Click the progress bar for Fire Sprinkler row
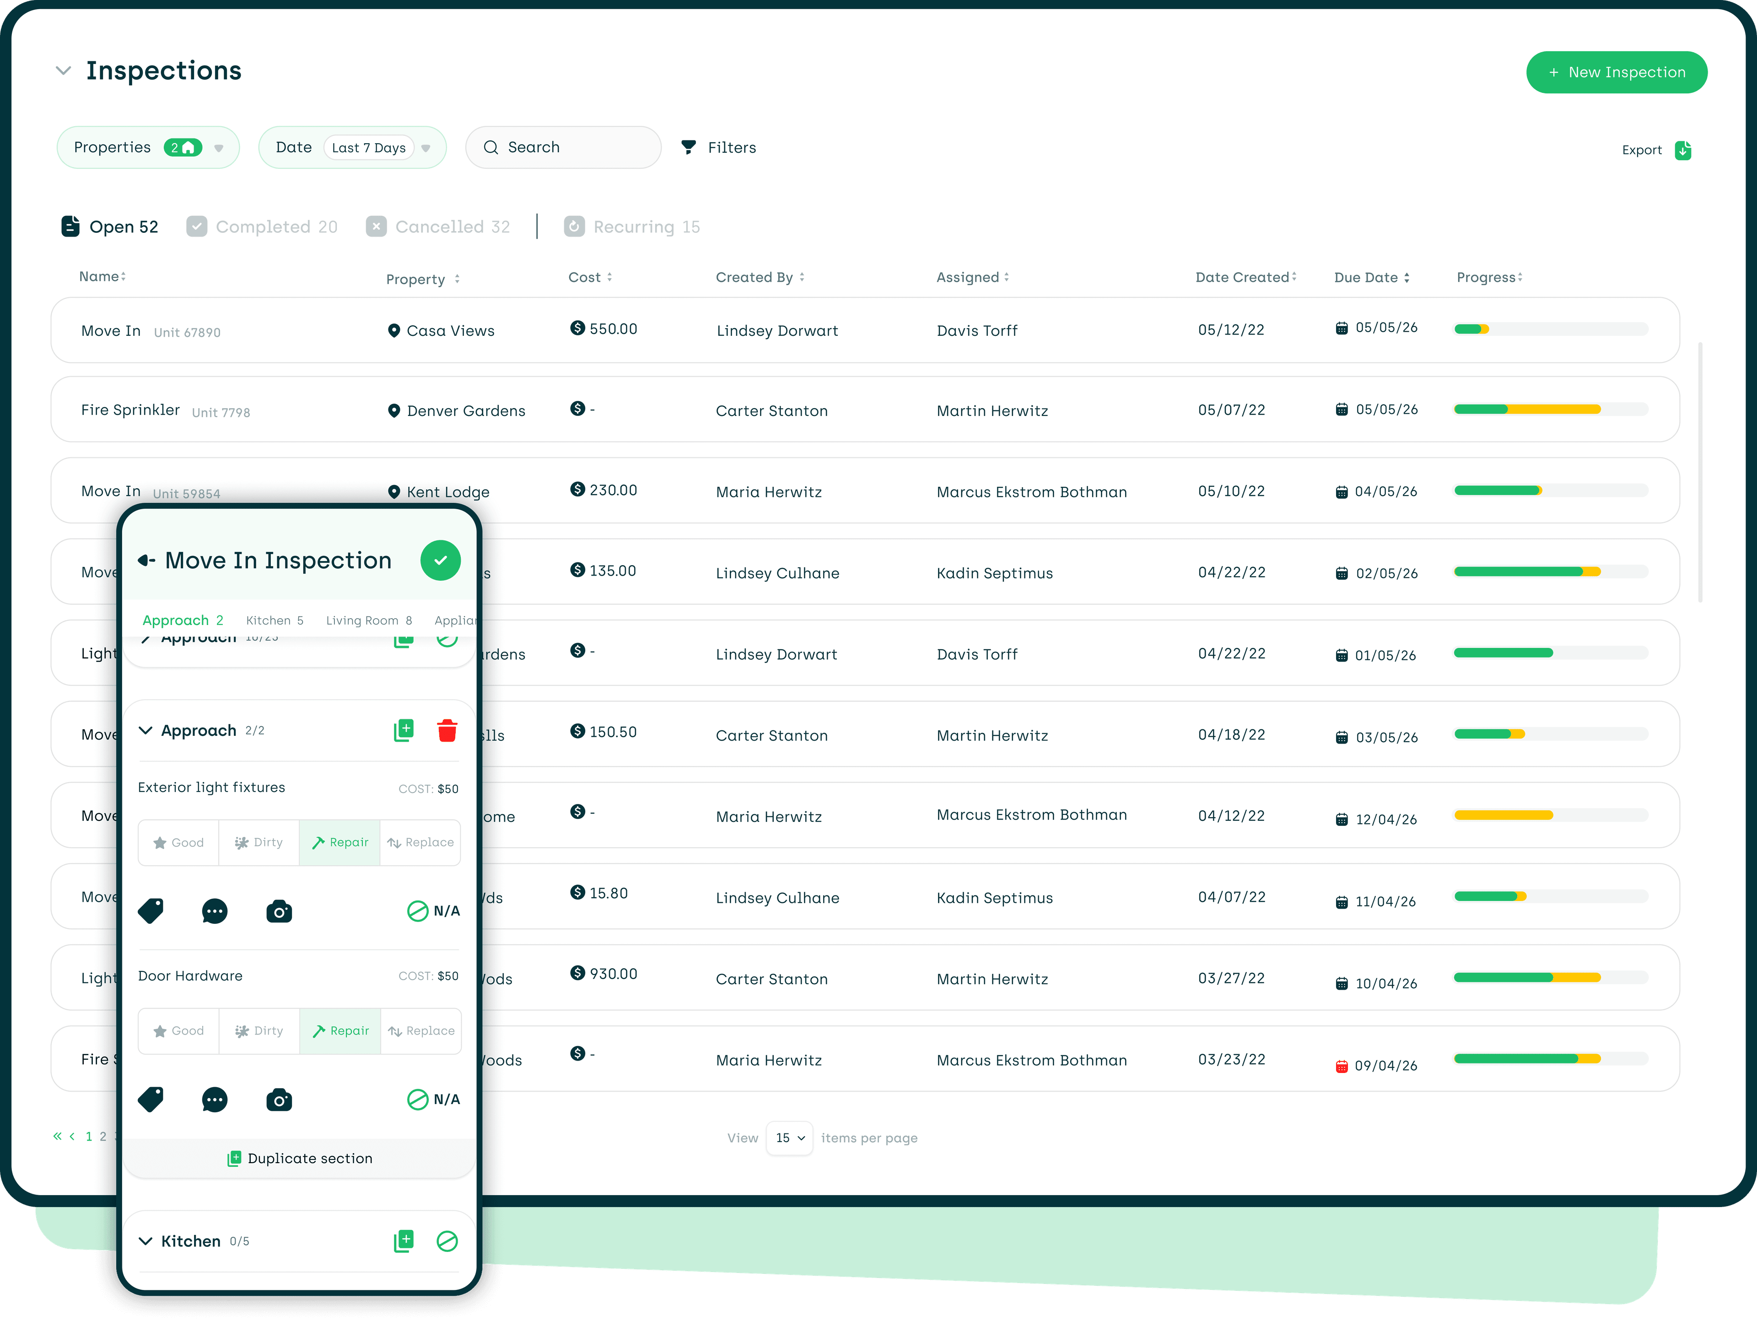Screen dimensions: 1757x1321 1549,410
